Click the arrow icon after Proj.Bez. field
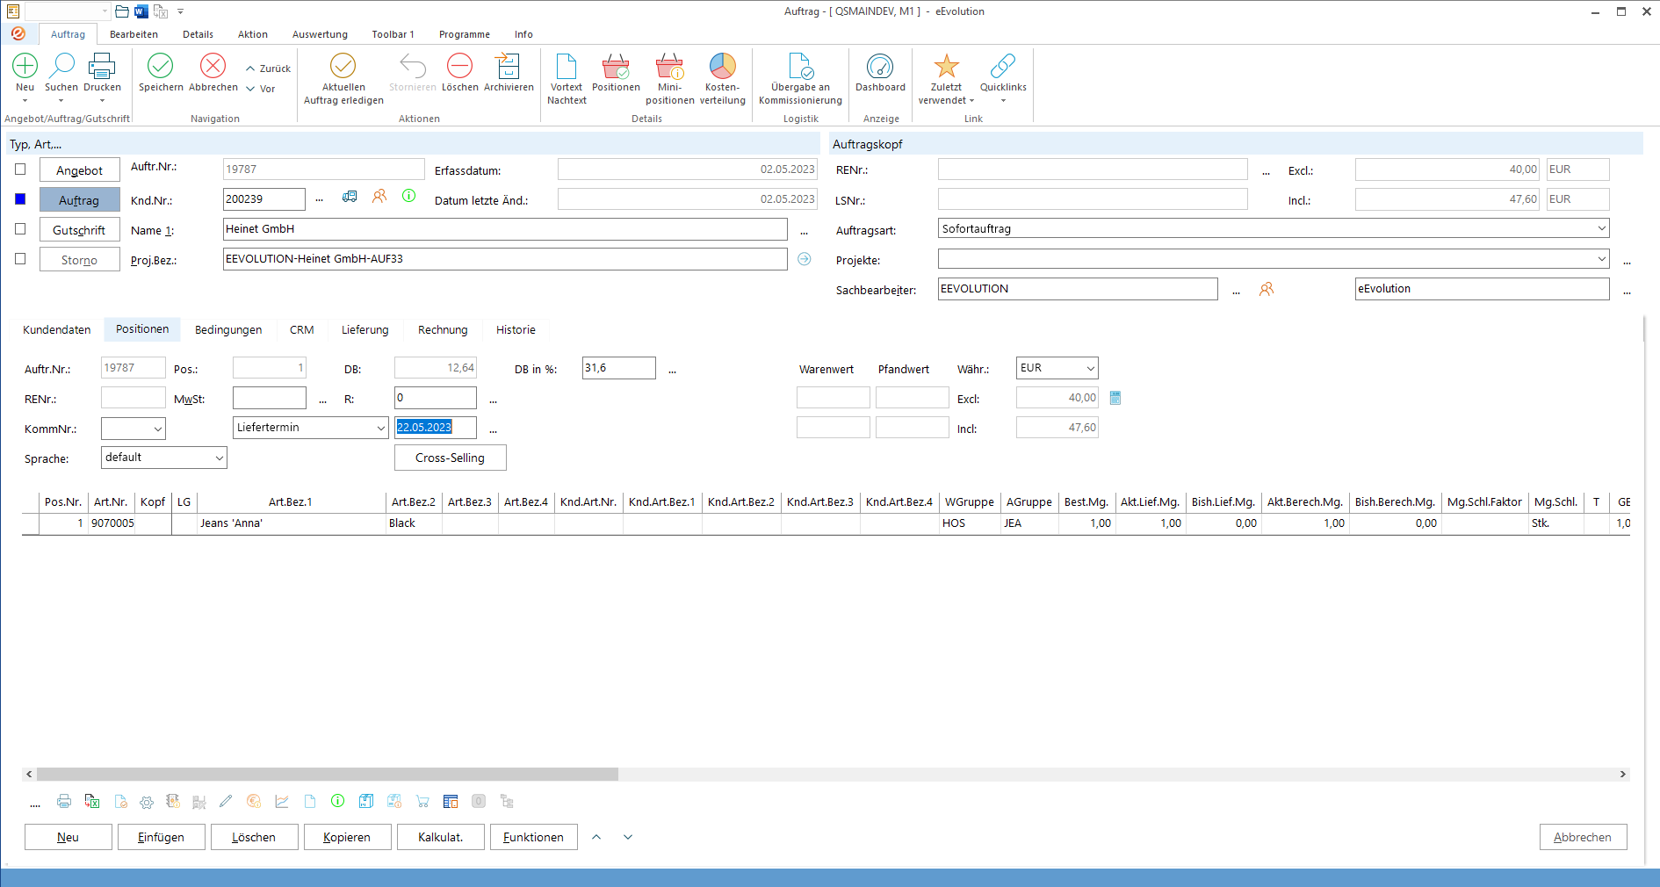Image resolution: width=1660 pixels, height=887 pixels. point(805,259)
